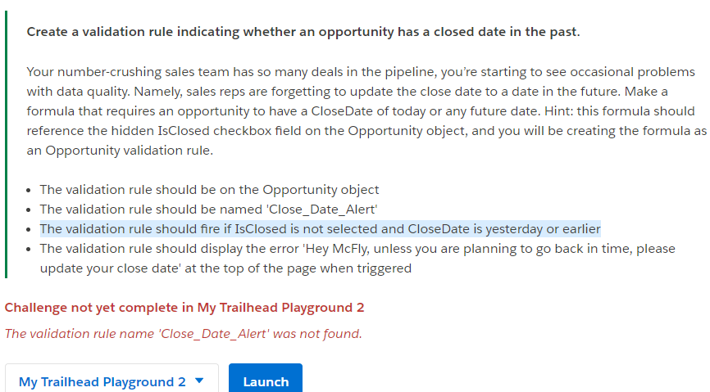Screen dimensions: 710x392
Task: Click the bullet dot before the error message line
Action: [x=30, y=250]
